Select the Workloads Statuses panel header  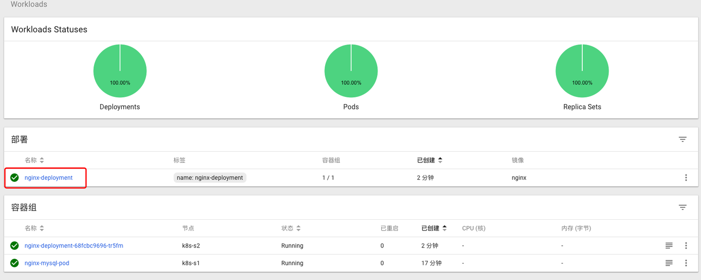click(x=49, y=29)
